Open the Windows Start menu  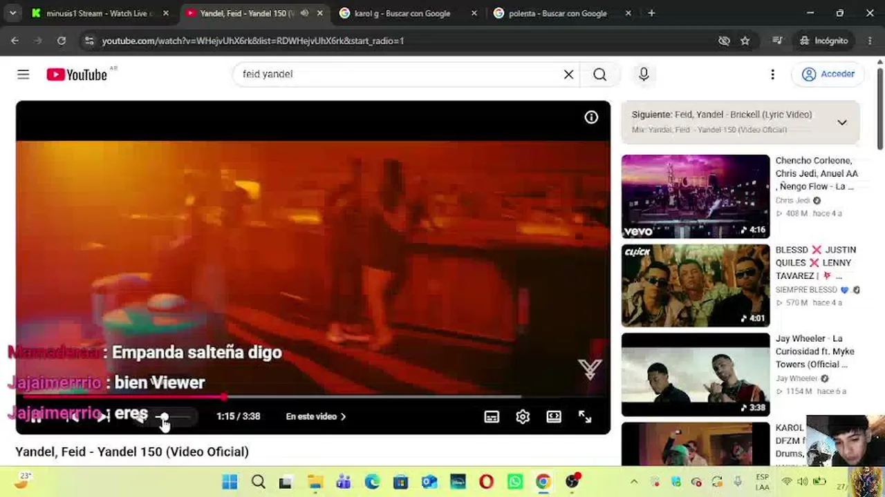point(230,482)
